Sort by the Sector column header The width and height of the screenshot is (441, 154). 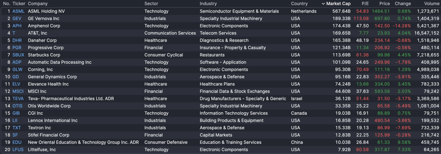[x=151, y=4]
